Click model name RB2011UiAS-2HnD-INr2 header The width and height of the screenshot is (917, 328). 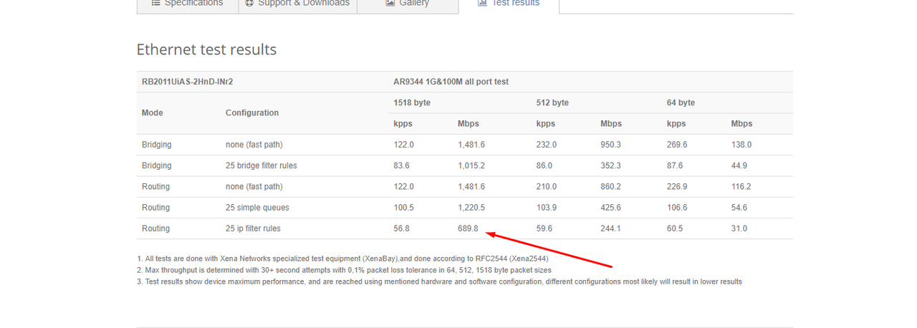coord(187,82)
